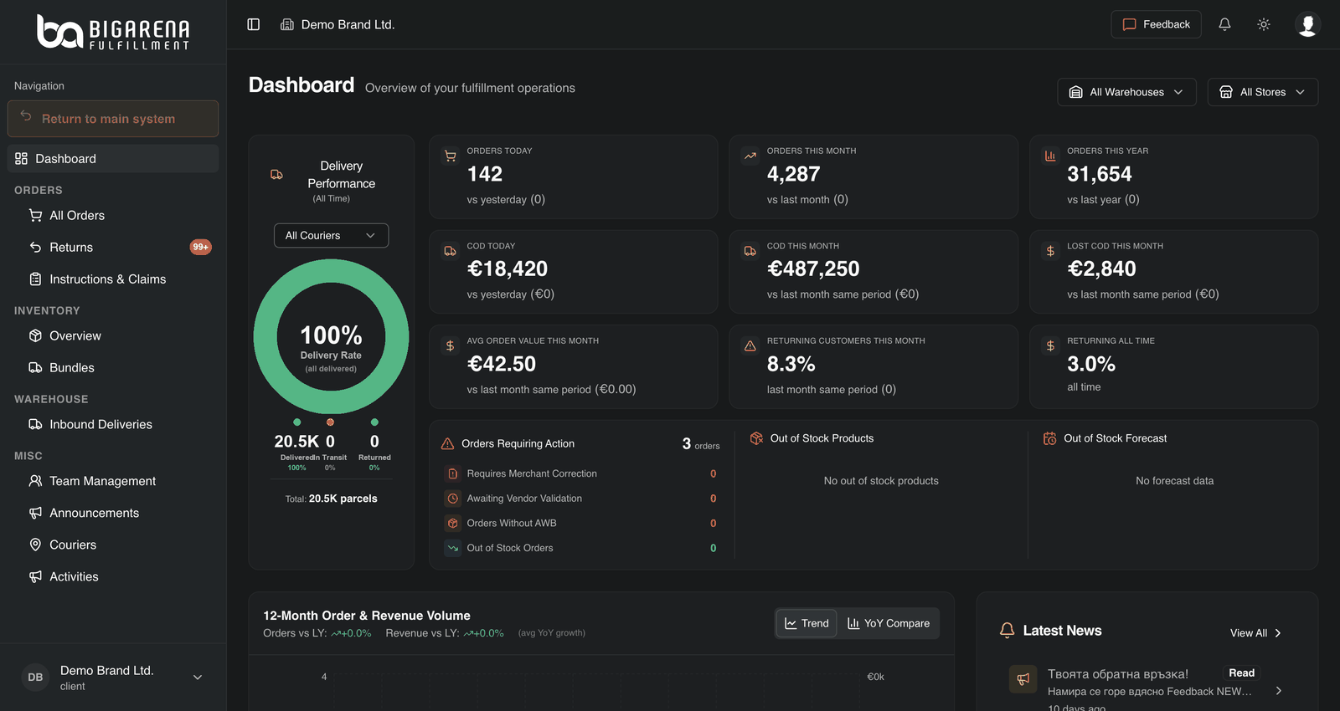The width and height of the screenshot is (1340, 711).
Task: Open Requires Merchant Correction row
Action: tap(580, 473)
